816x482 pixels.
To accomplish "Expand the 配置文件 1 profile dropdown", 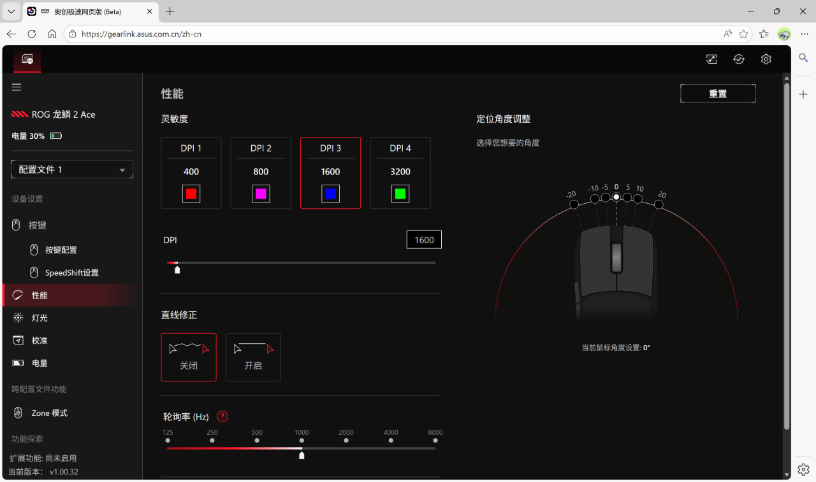I will coord(72,169).
